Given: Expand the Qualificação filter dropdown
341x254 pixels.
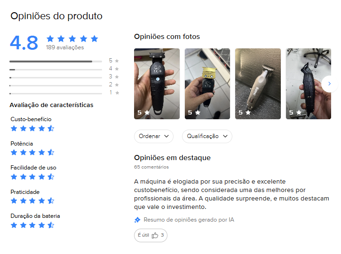Looking at the screenshot, I should (x=207, y=136).
